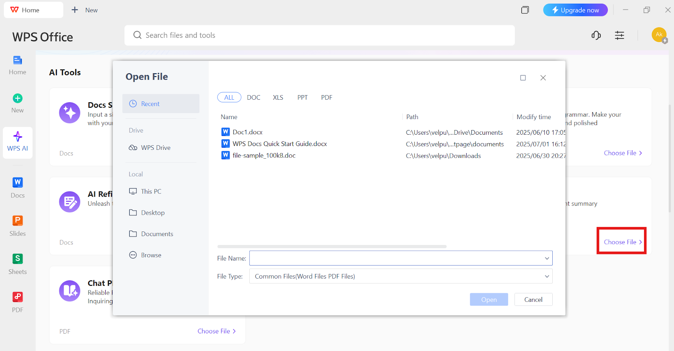674x351 pixels.
Task: Click the Docs S AI tool sparkle icon
Action: pos(70,113)
